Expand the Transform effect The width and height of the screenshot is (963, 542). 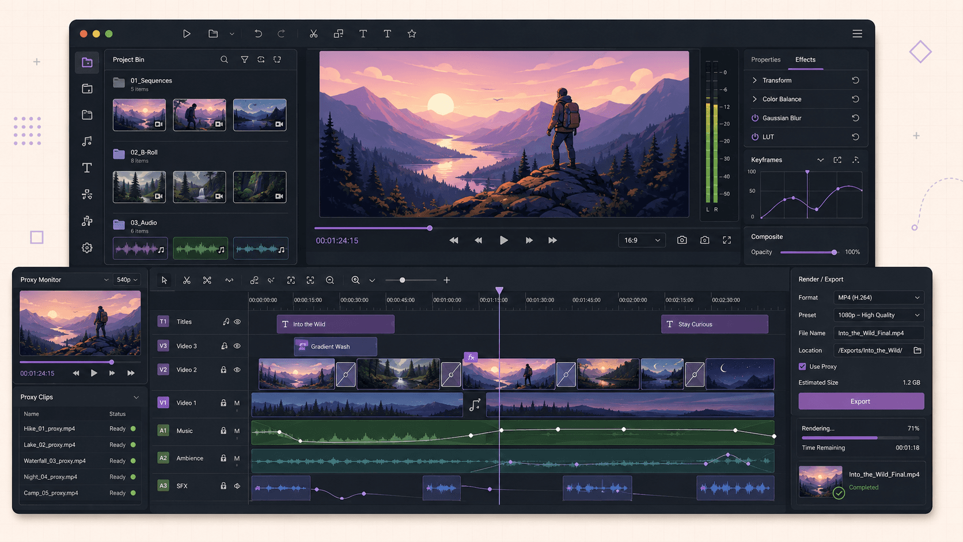(755, 80)
